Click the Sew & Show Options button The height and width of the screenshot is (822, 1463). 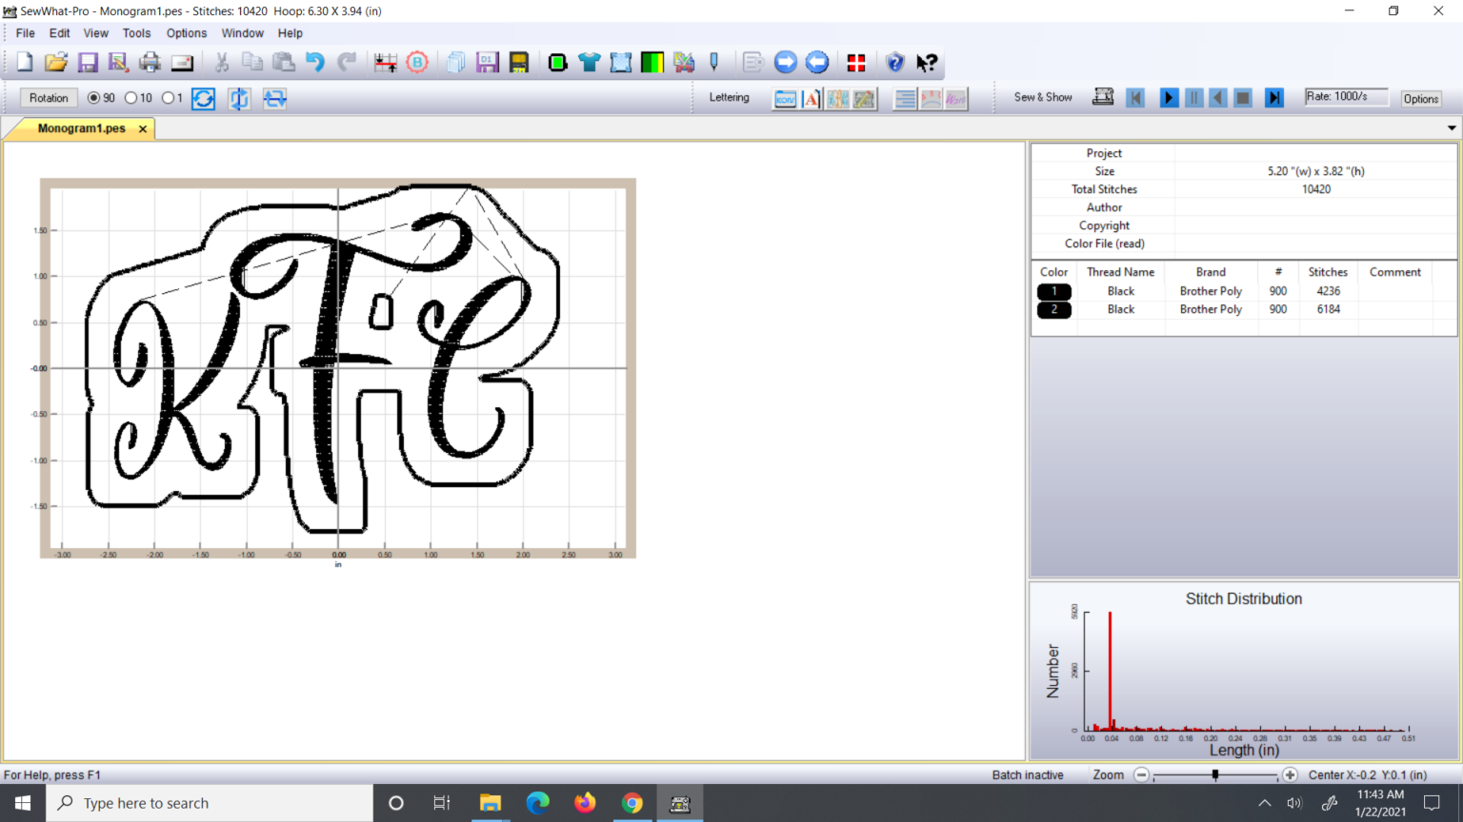coord(1420,99)
